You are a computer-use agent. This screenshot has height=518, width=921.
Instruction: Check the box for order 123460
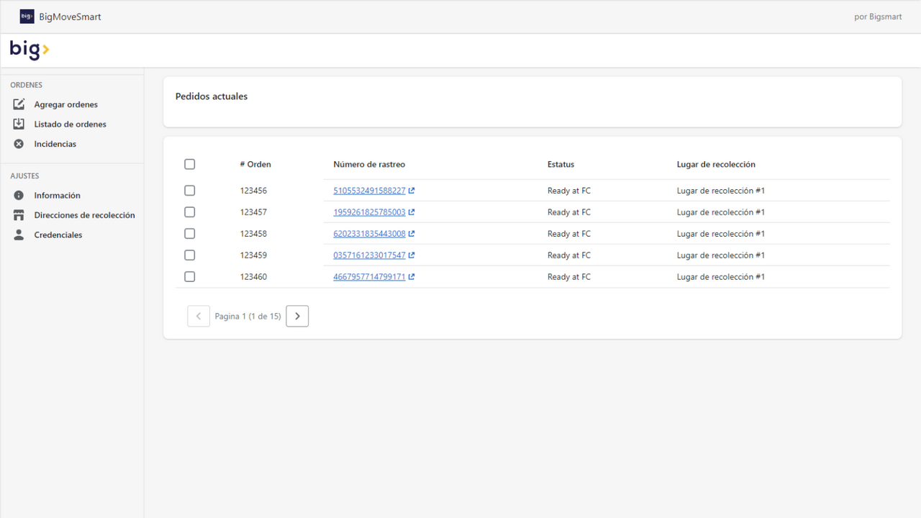click(190, 277)
